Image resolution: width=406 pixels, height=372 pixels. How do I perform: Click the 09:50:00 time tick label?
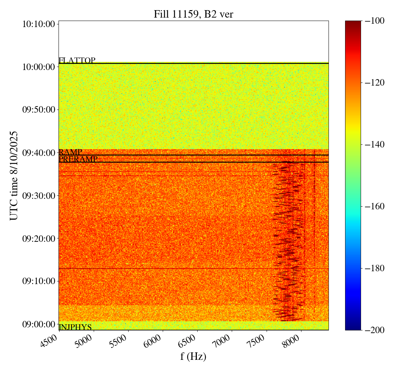(x=39, y=110)
